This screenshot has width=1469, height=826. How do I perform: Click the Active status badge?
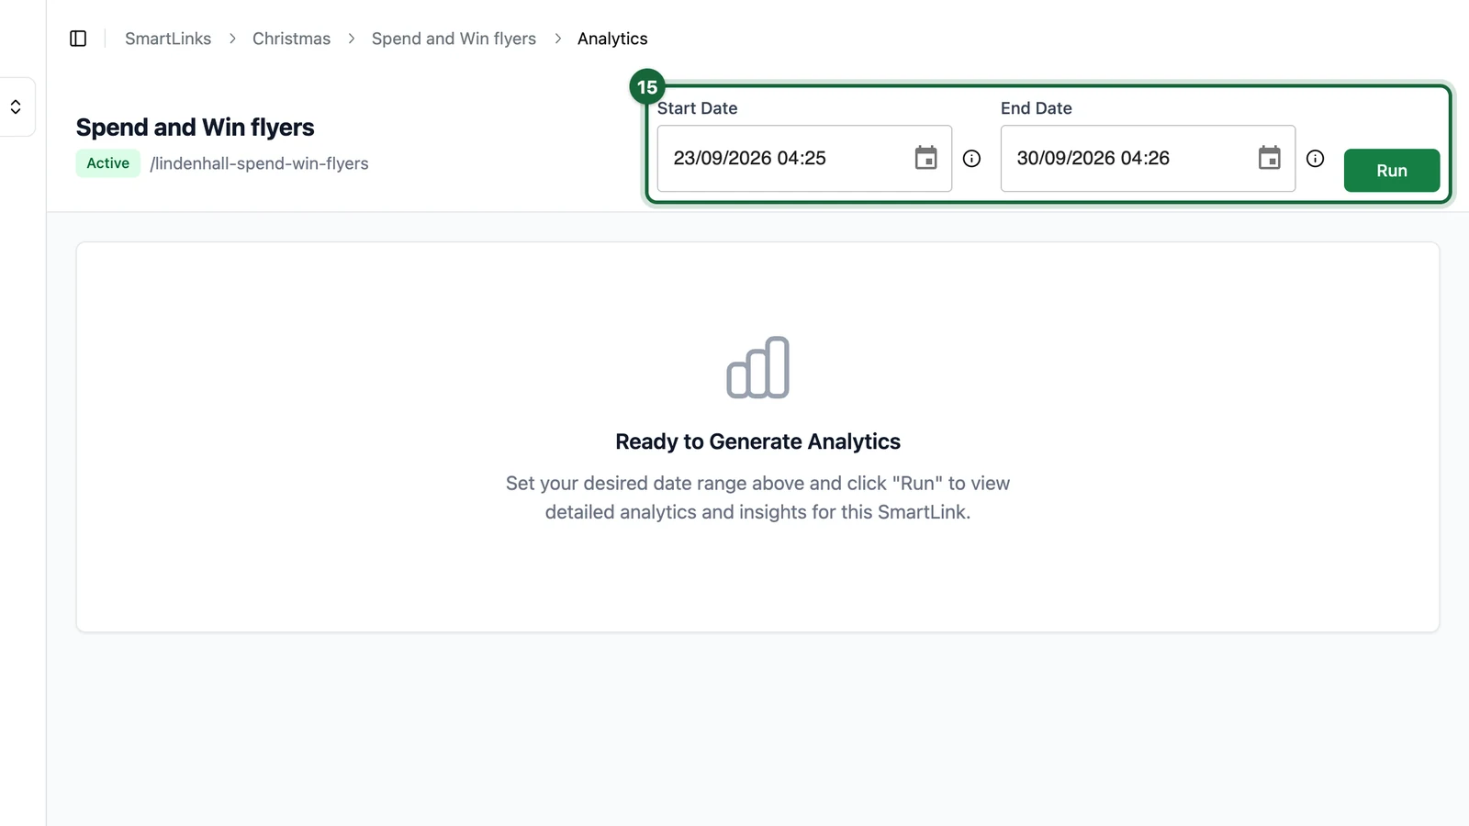pos(107,163)
